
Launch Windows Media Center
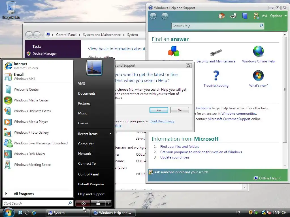pyautogui.click(x=38, y=100)
